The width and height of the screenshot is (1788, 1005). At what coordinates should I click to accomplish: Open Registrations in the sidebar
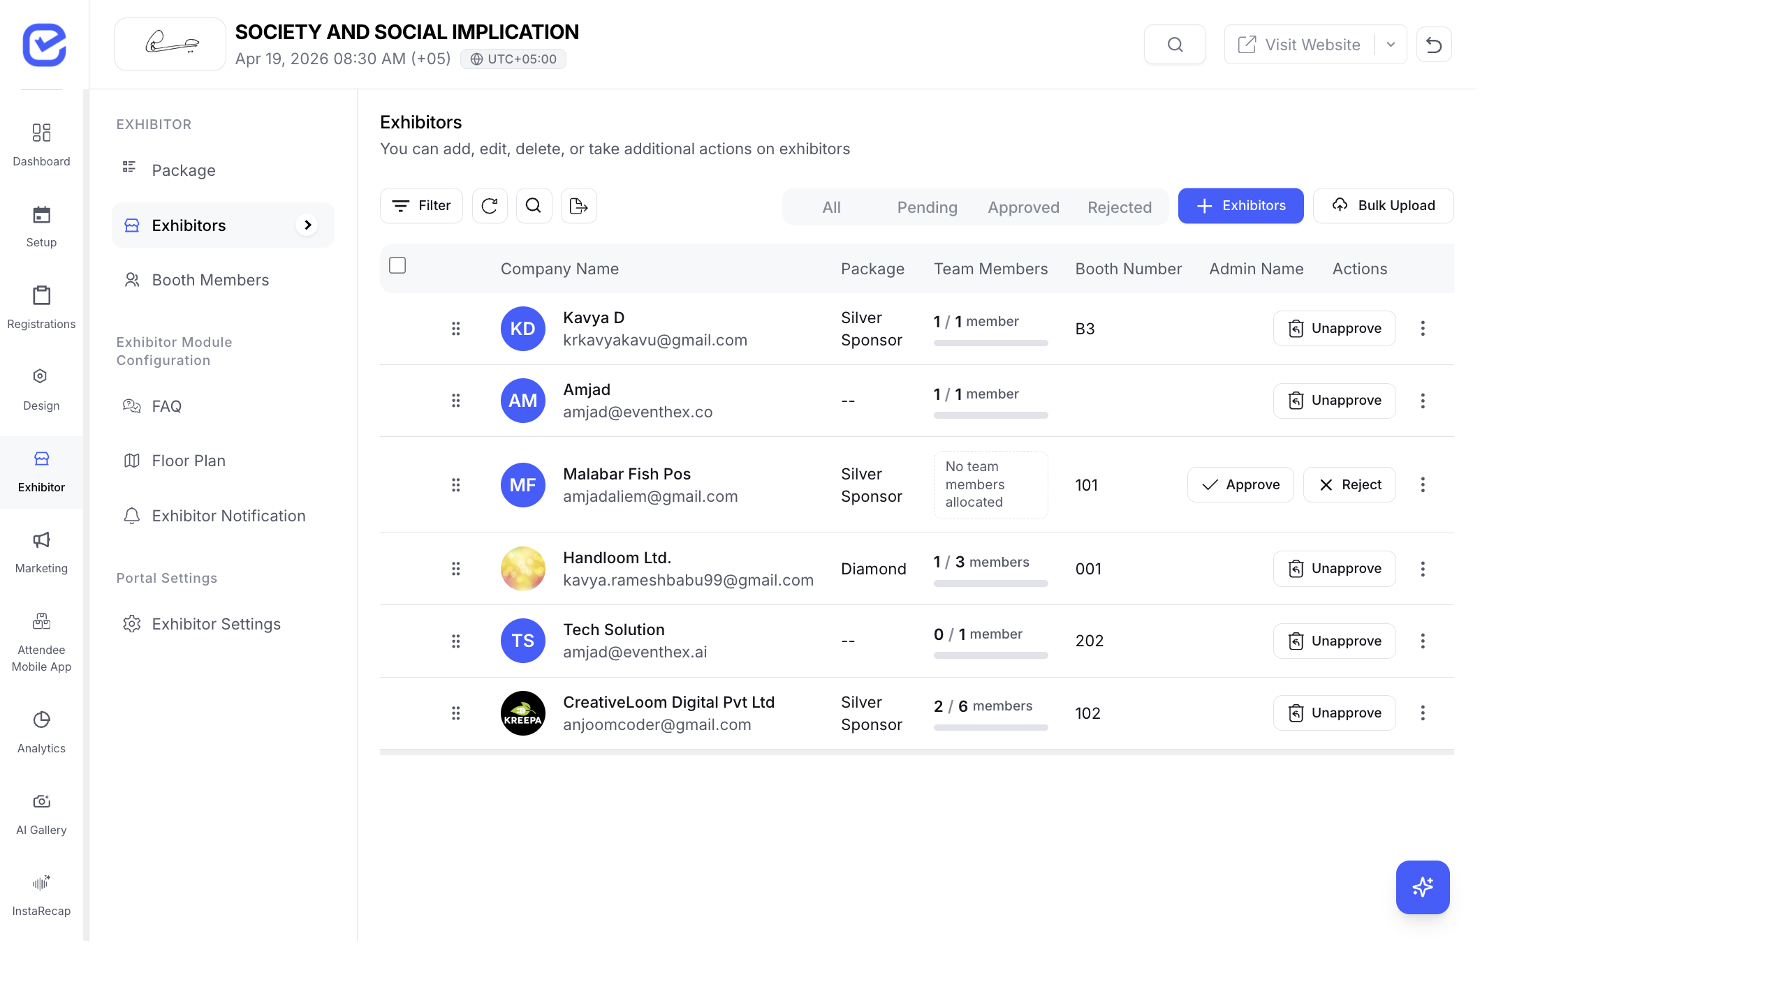[x=41, y=308]
